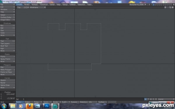Switch to the Create tab
The width and height of the screenshot is (175, 109).
tap(20, 5)
